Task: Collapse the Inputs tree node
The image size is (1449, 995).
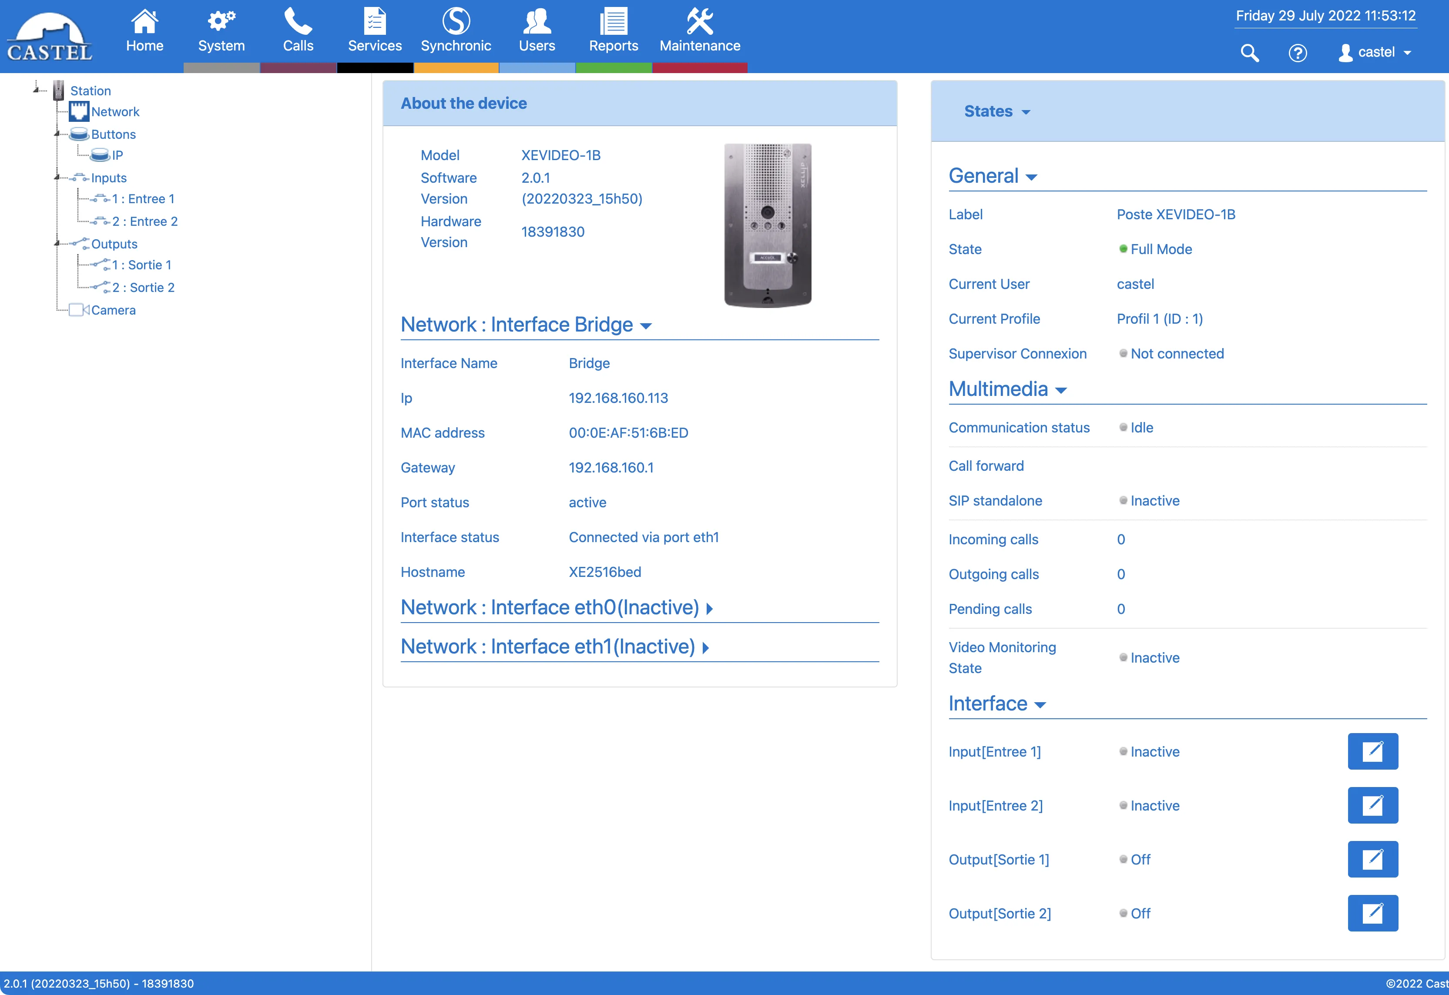Action: pyautogui.click(x=57, y=178)
